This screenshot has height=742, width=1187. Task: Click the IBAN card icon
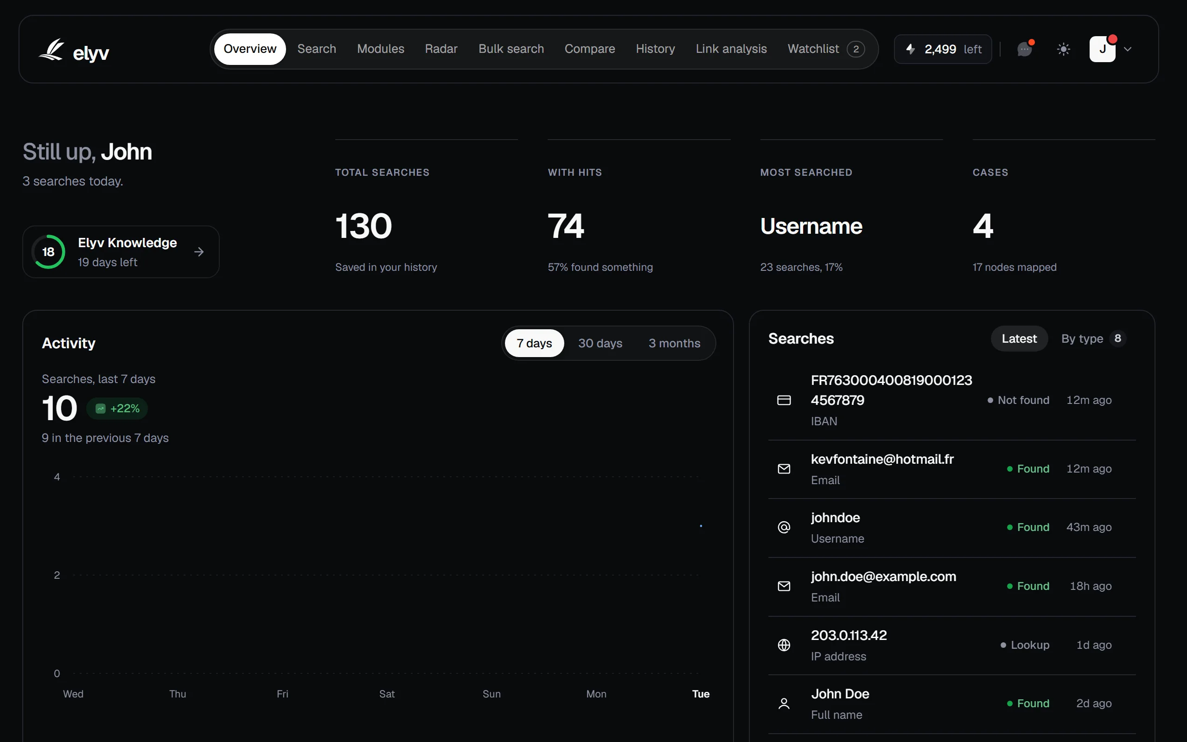784,400
